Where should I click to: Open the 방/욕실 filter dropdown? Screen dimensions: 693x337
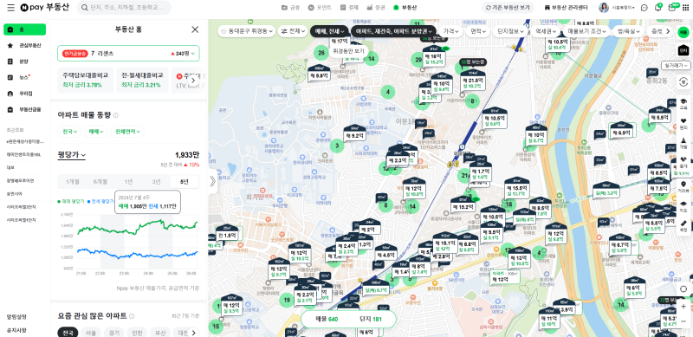[628, 31]
